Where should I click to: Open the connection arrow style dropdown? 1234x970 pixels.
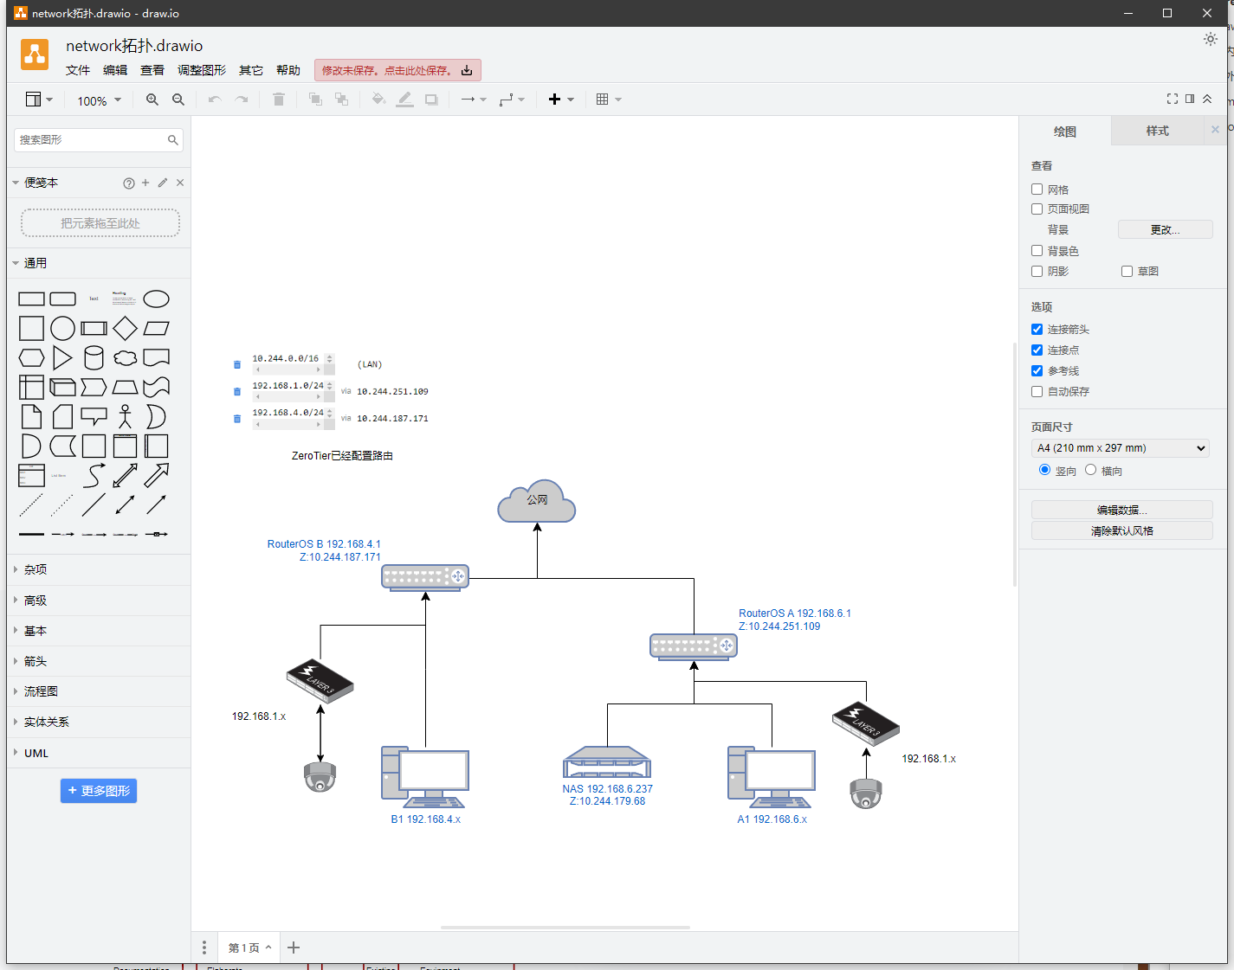474,100
